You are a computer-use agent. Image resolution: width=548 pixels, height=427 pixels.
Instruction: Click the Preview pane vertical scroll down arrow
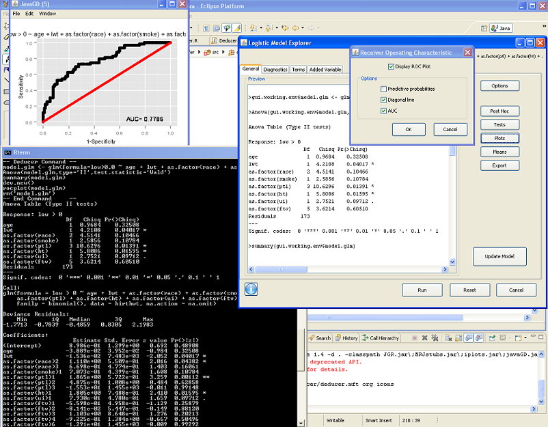452,262
